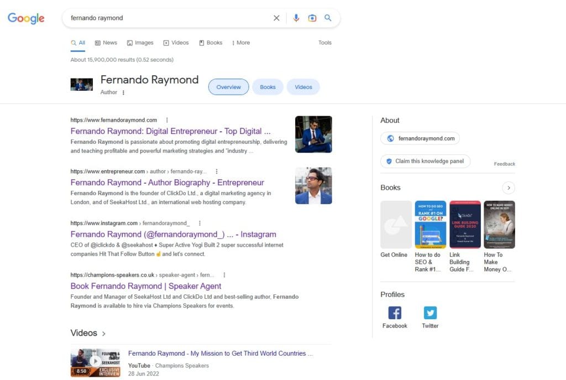Screen dimensions: 566x380
Task: Clear the search box with X icon
Action: (x=276, y=18)
